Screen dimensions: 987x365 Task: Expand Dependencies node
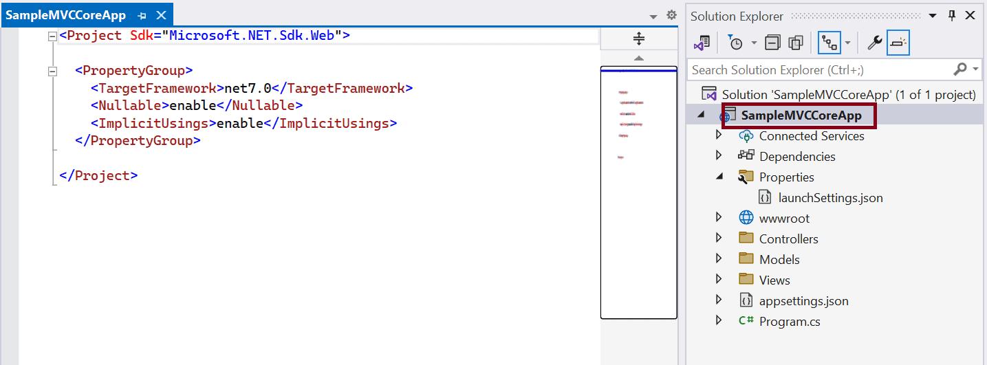[x=719, y=156]
